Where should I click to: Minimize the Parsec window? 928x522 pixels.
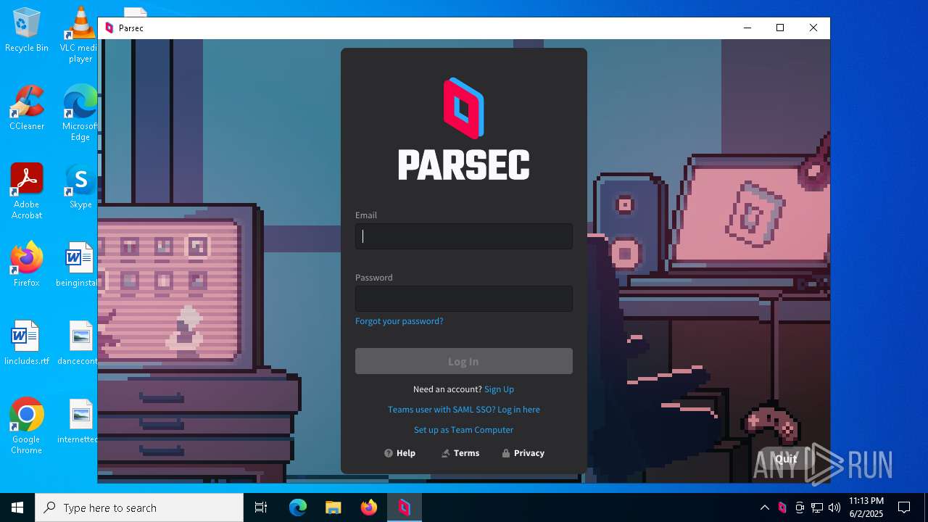click(x=747, y=28)
